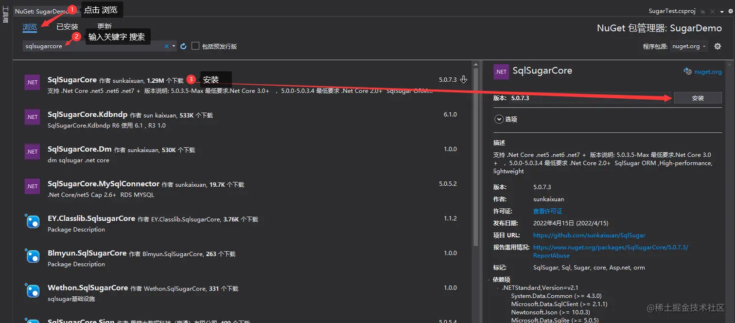Click the globe icon beside nuget.org link
The width and height of the screenshot is (735, 323).
point(687,72)
